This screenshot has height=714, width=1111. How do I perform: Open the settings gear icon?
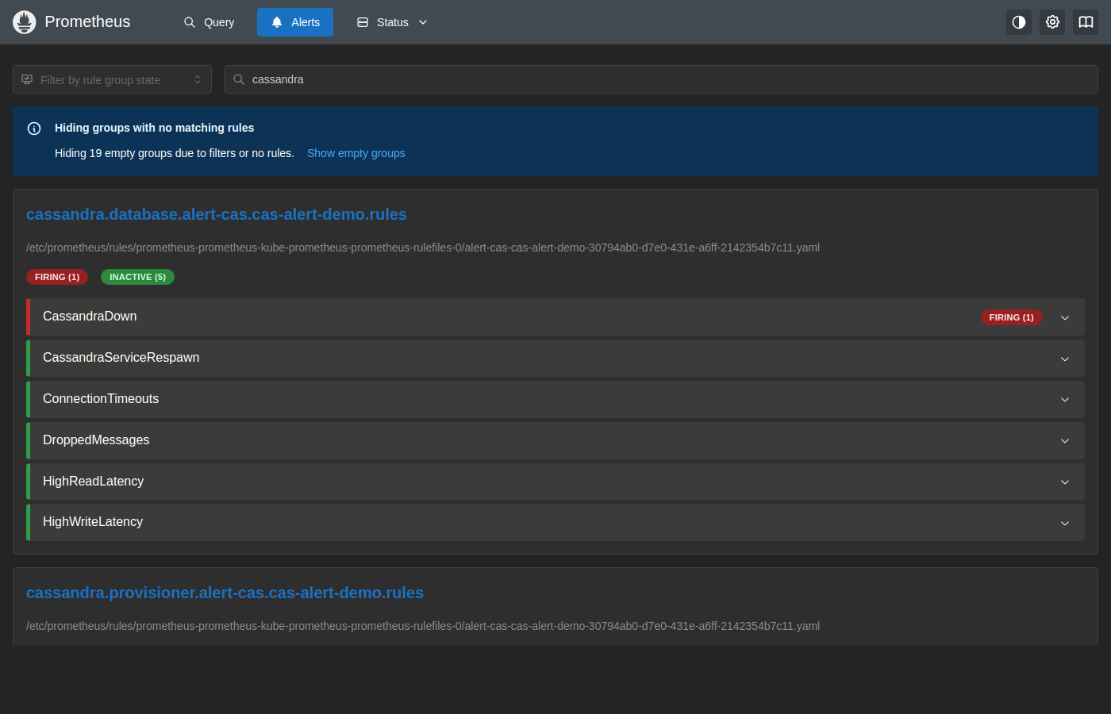point(1052,22)
